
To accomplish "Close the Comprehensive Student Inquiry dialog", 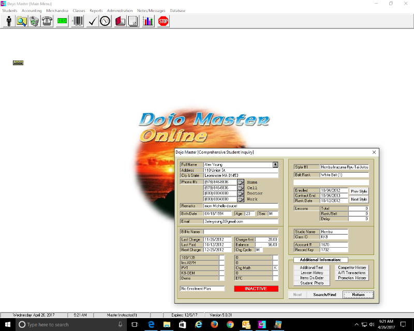I will tap(374, 152).
